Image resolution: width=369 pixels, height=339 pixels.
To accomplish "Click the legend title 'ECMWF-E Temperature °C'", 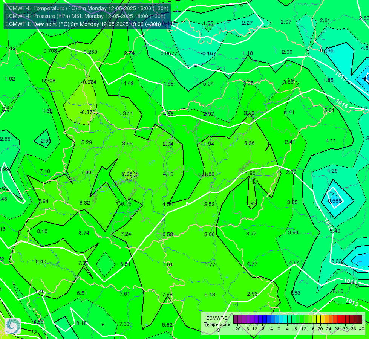I will point(217,324).
